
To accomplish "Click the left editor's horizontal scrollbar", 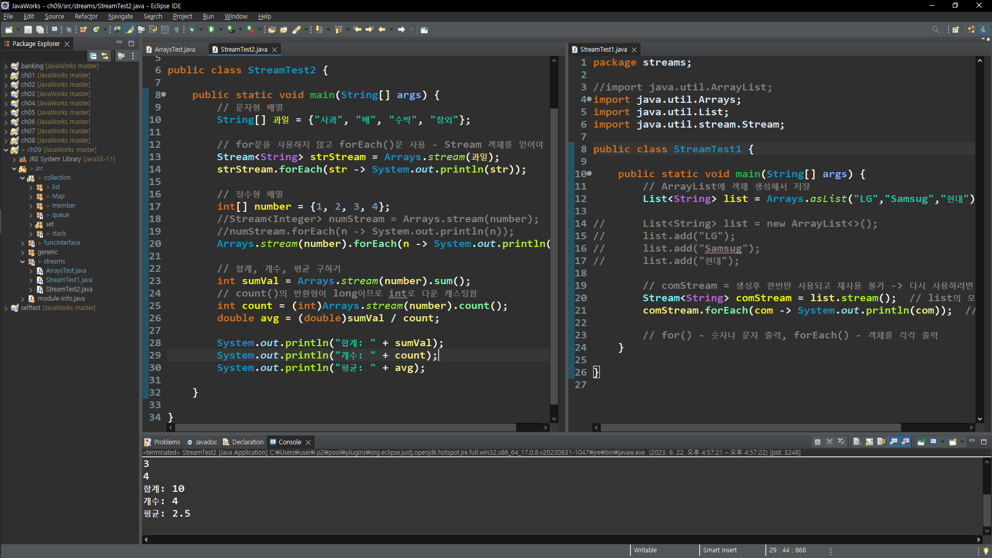I will point(345,428).
